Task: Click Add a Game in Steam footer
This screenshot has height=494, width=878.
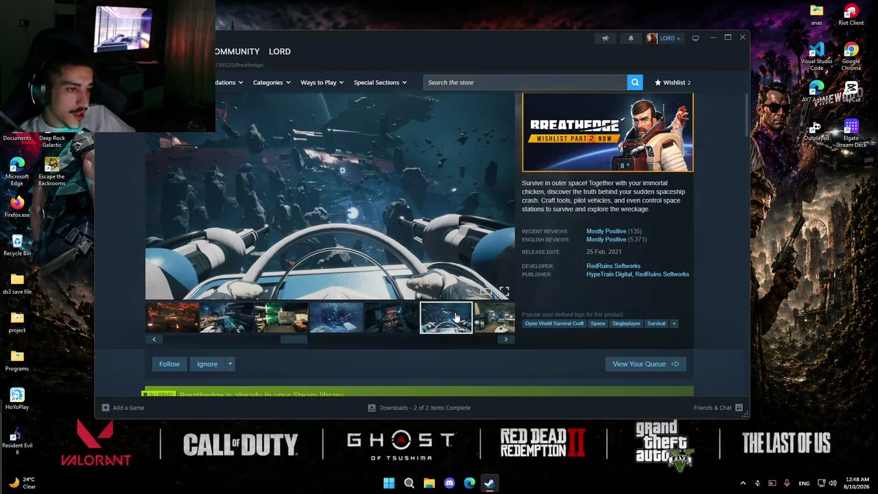Action: [123, 408]
